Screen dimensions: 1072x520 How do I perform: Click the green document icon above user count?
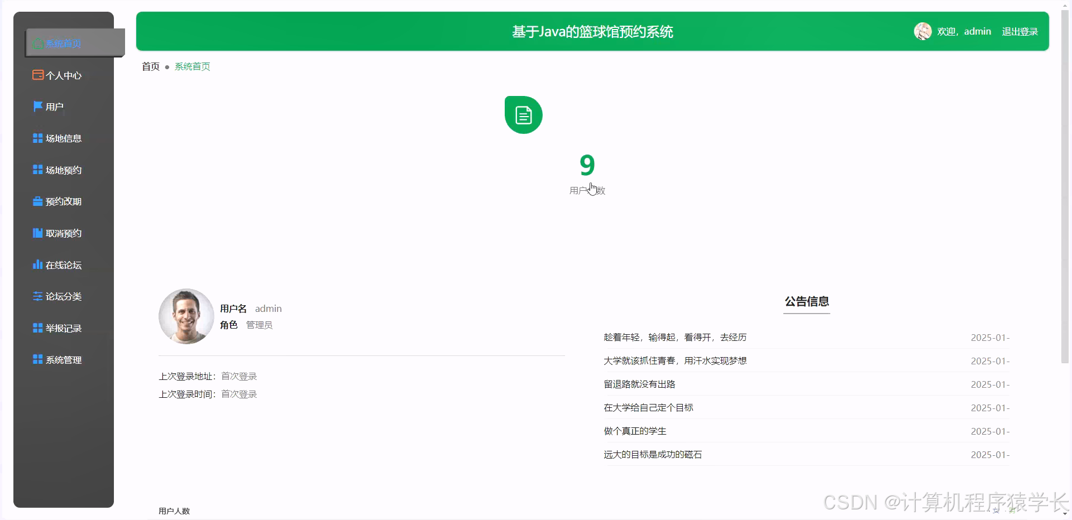click(523, 114)
